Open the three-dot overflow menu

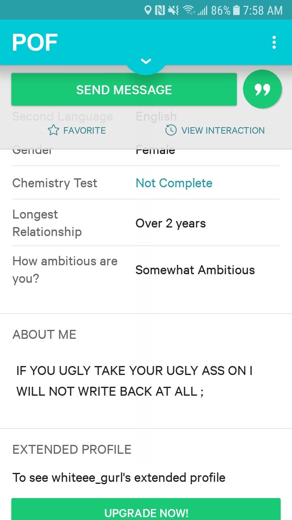274,42
